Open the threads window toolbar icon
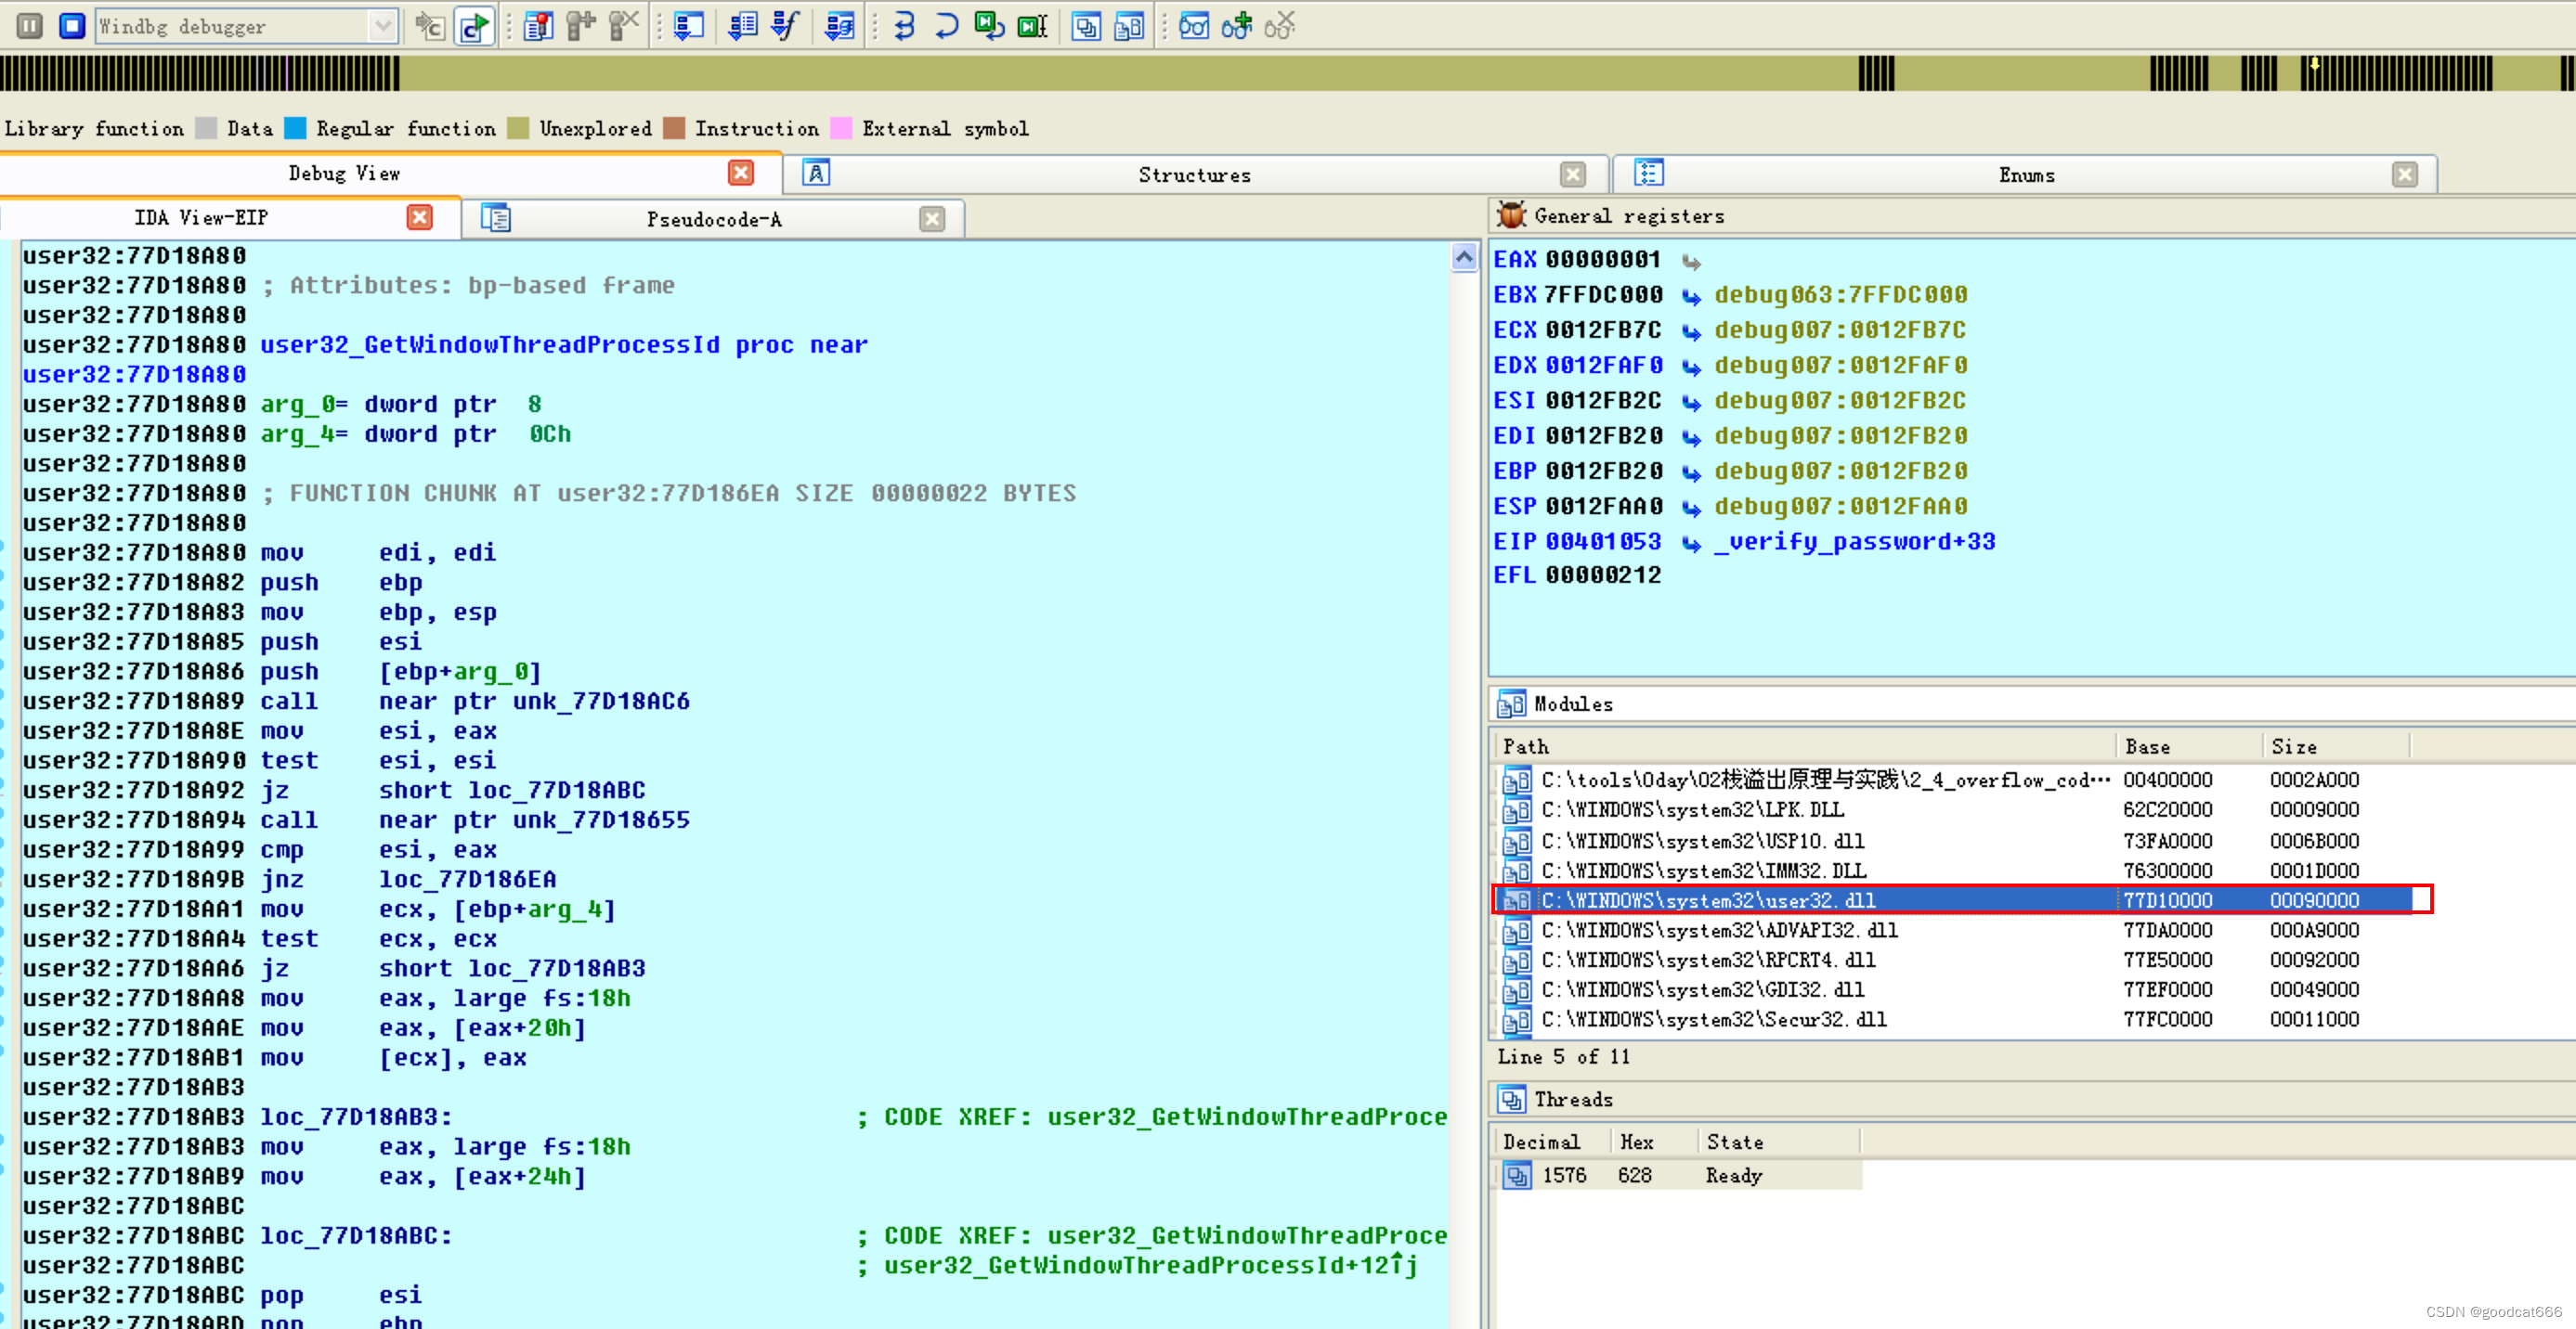2576x1329 pixels. [1086, 26]
